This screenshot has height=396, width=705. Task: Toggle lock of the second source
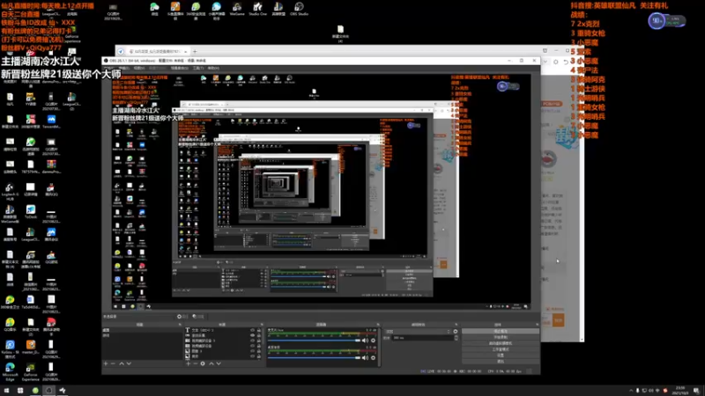click(x=258, y=335)
